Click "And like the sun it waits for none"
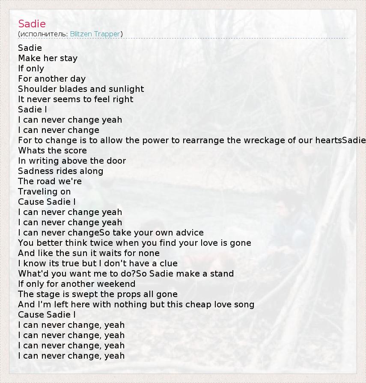 point(89,253)
